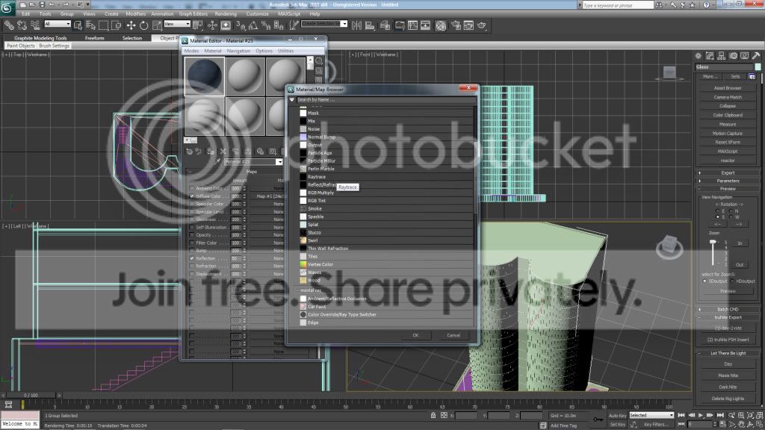Click the selection lock toggle icon

coord(433,415)
